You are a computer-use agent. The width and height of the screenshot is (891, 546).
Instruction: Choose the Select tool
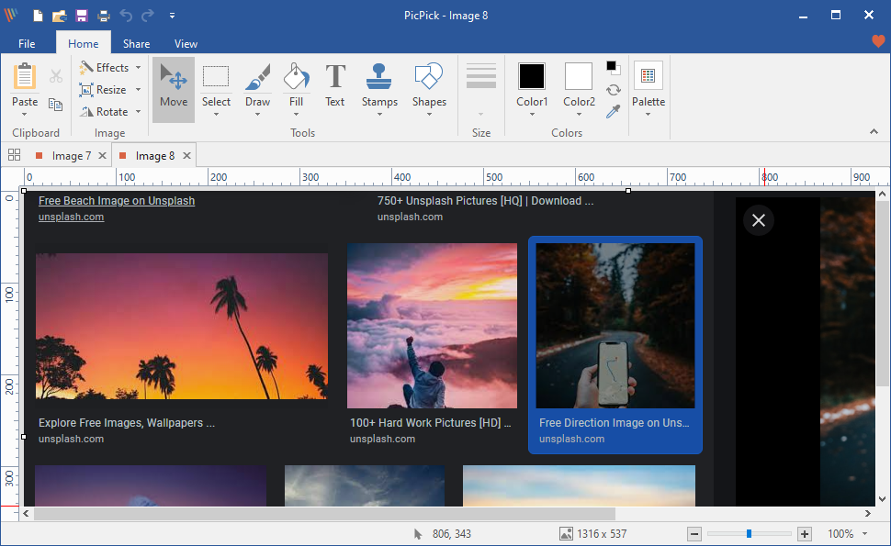pos(216,84)
